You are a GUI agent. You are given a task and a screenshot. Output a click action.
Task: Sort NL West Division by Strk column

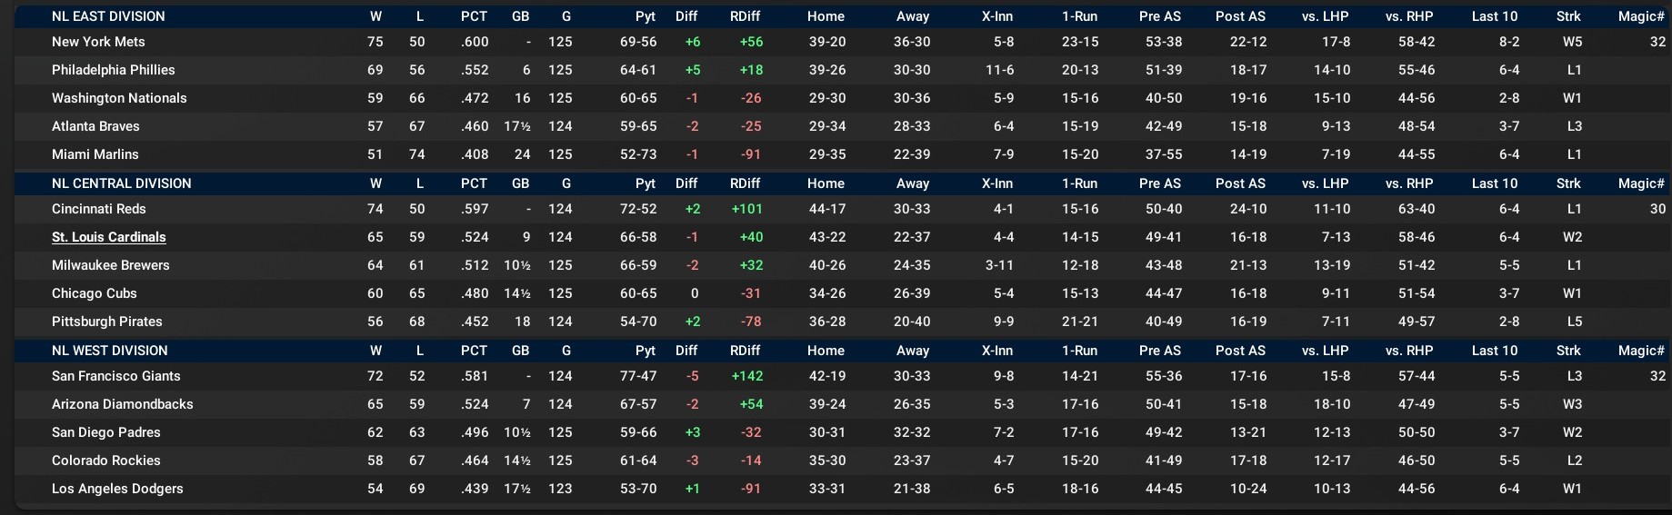click(1568, 351)
